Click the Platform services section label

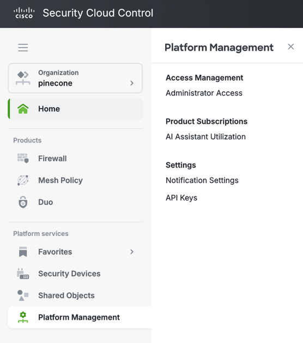[41, 234]
